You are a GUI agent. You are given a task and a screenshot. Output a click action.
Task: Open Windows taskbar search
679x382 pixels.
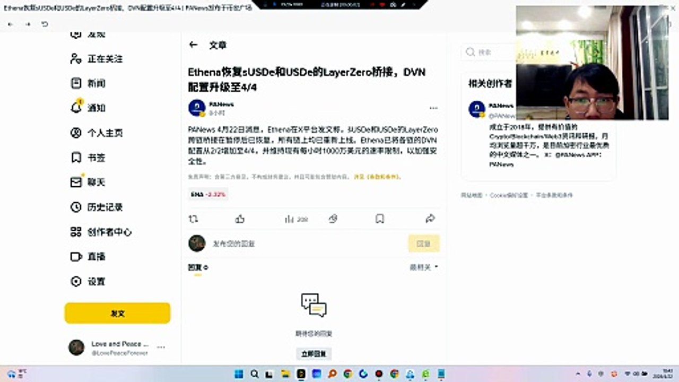click(254, 374)
